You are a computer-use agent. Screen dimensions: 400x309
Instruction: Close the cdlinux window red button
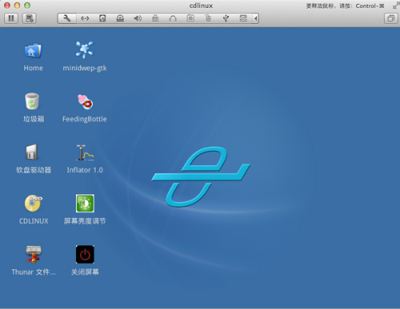pyautogui.click(x=7, y=6)
